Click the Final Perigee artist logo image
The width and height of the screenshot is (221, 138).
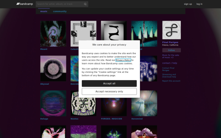coord(172,30)
